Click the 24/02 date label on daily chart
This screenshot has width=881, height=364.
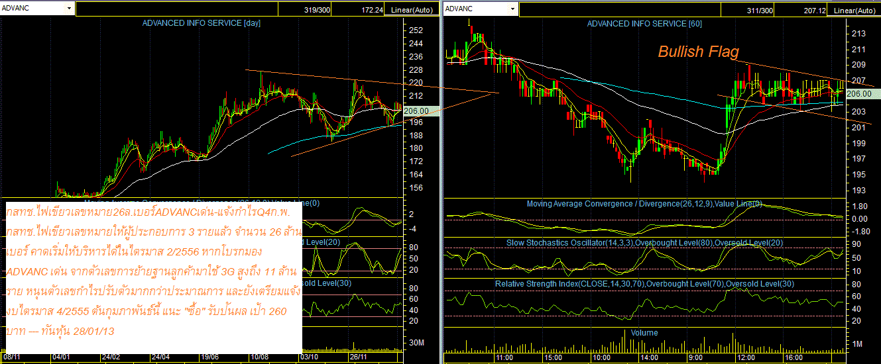pyautogui.click(x=111, y=357)
